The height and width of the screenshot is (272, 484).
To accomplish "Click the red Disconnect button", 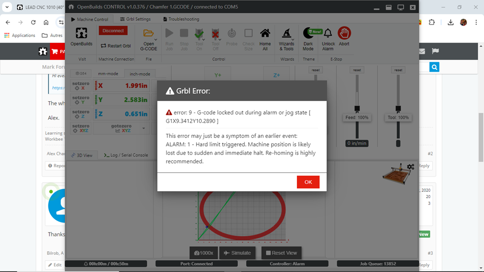I will click(x=113, y=31).
